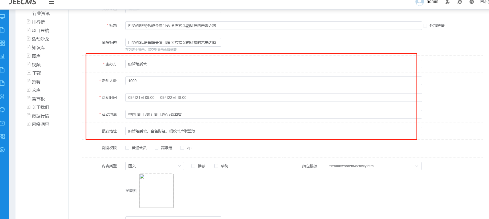
Task: Open the 内容类型 dropdown showing 图文
Action: pyautogui.click(x=155, y=166)
